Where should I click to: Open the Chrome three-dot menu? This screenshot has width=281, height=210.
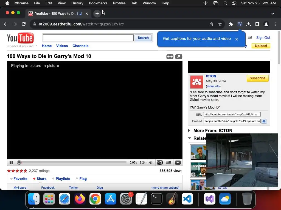click(275, 24)
